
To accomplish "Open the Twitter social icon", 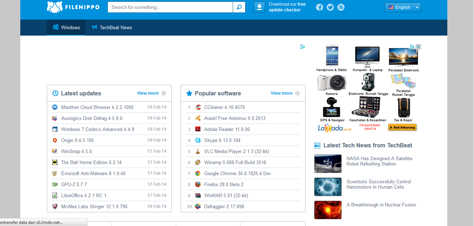I will [x=330, y=7].
